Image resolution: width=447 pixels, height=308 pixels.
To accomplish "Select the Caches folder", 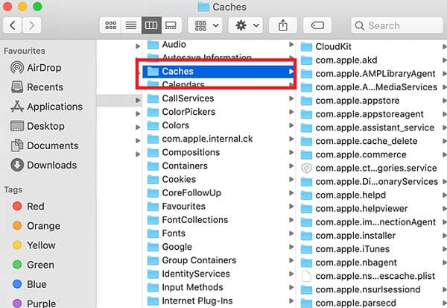I will [219, 72].
